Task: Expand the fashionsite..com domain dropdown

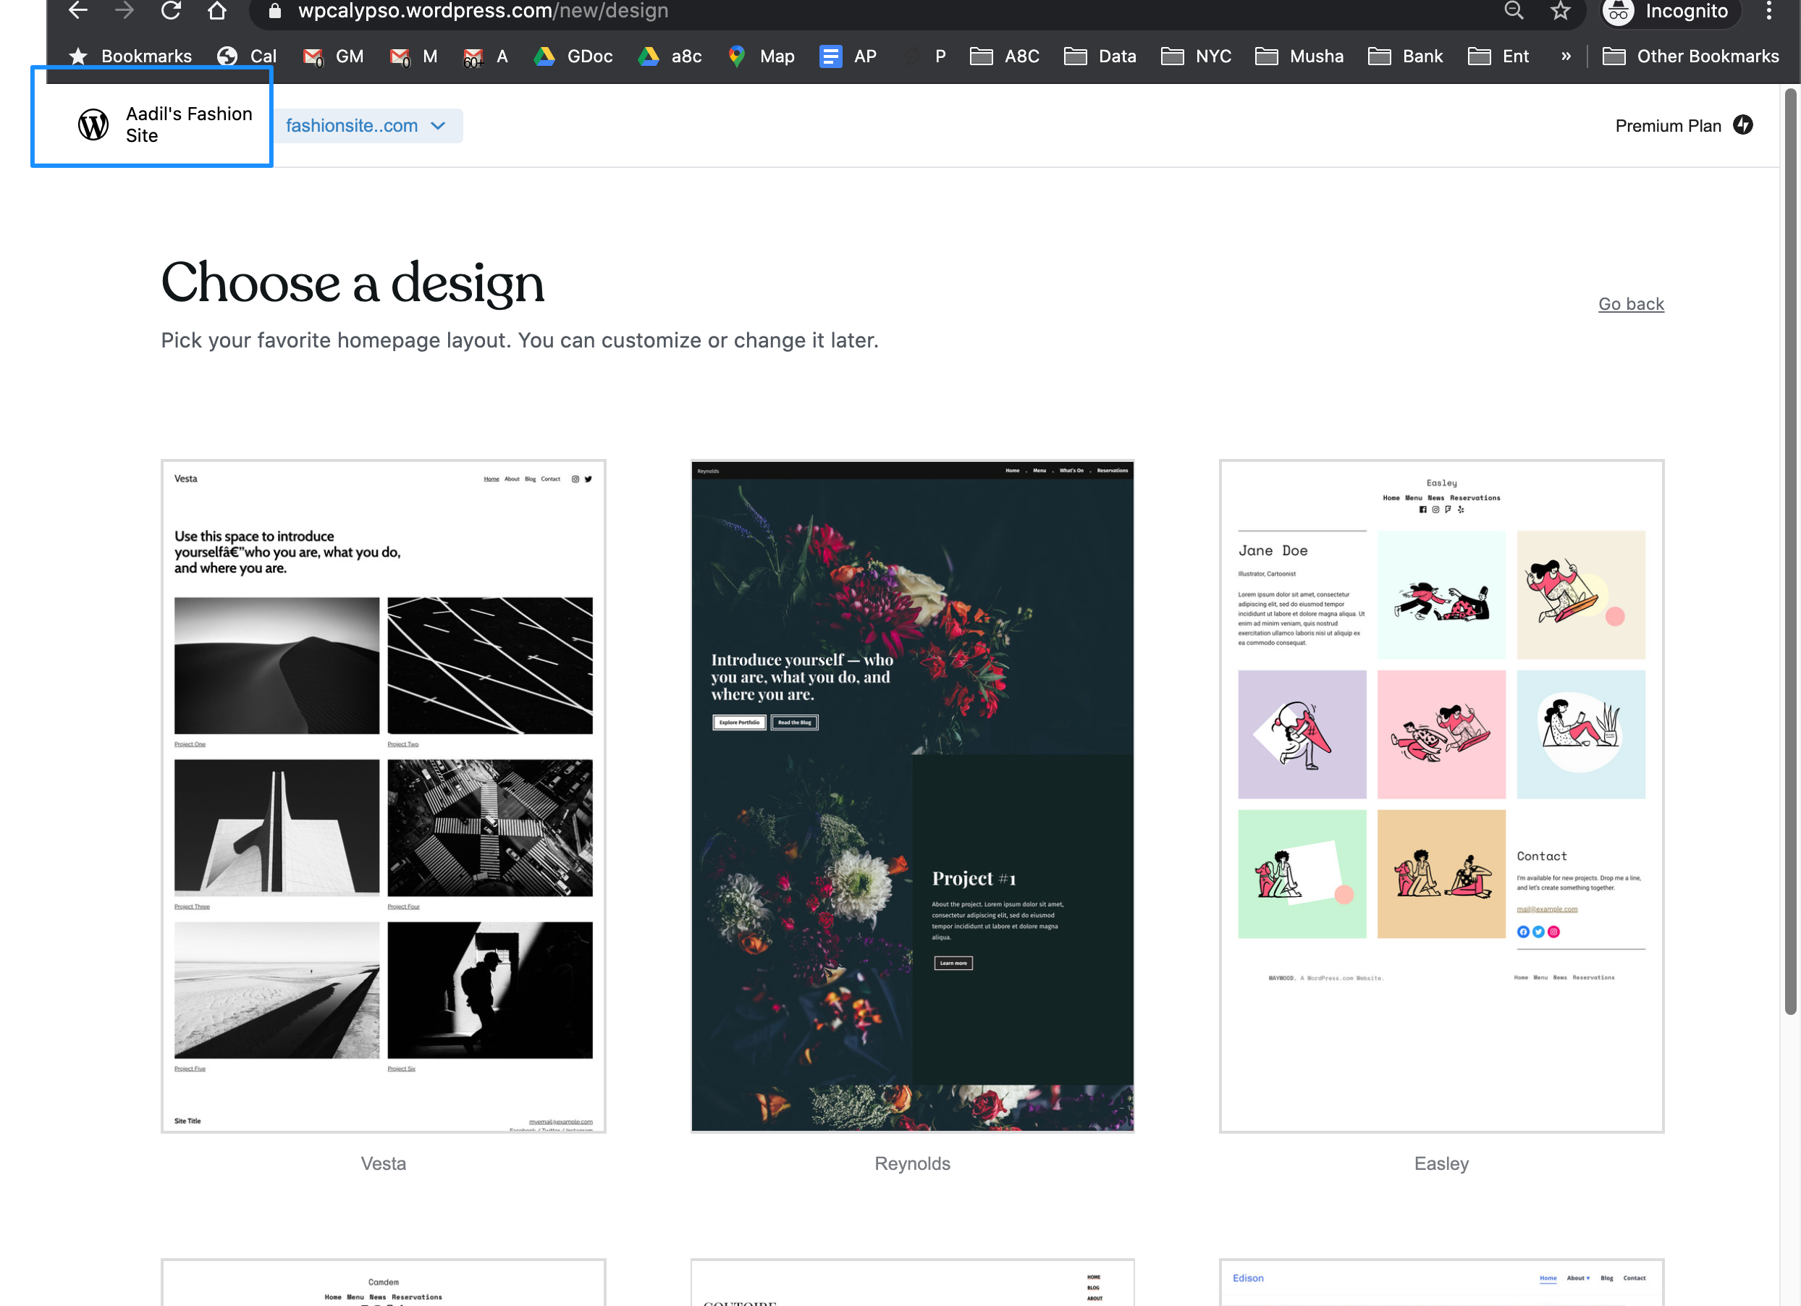Action: pyautogui.click(x=367, y=125)
